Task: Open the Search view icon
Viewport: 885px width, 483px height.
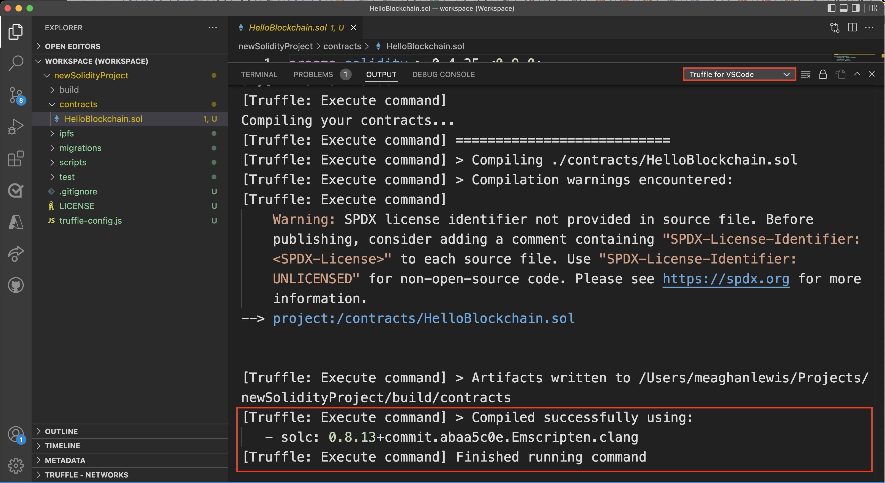Action: [x=15, y=63]
